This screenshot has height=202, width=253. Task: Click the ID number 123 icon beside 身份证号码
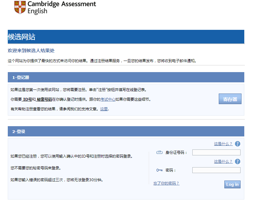click(x=159, y=152)
